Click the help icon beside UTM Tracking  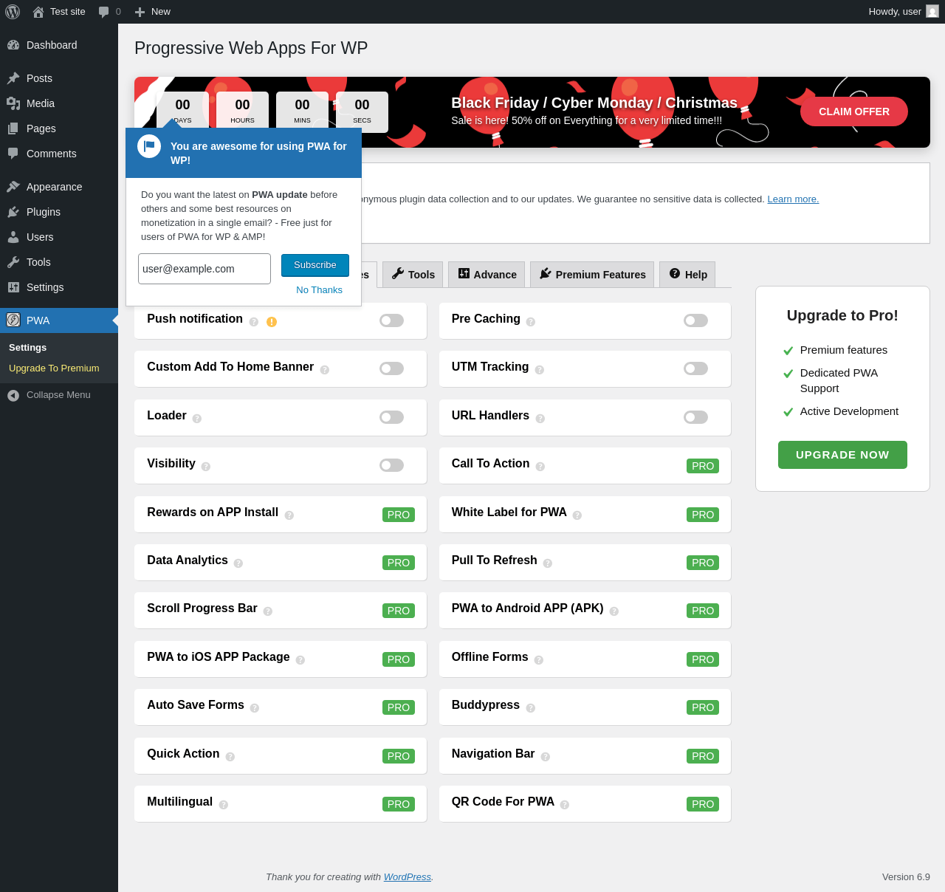click(x=540, y=370)
